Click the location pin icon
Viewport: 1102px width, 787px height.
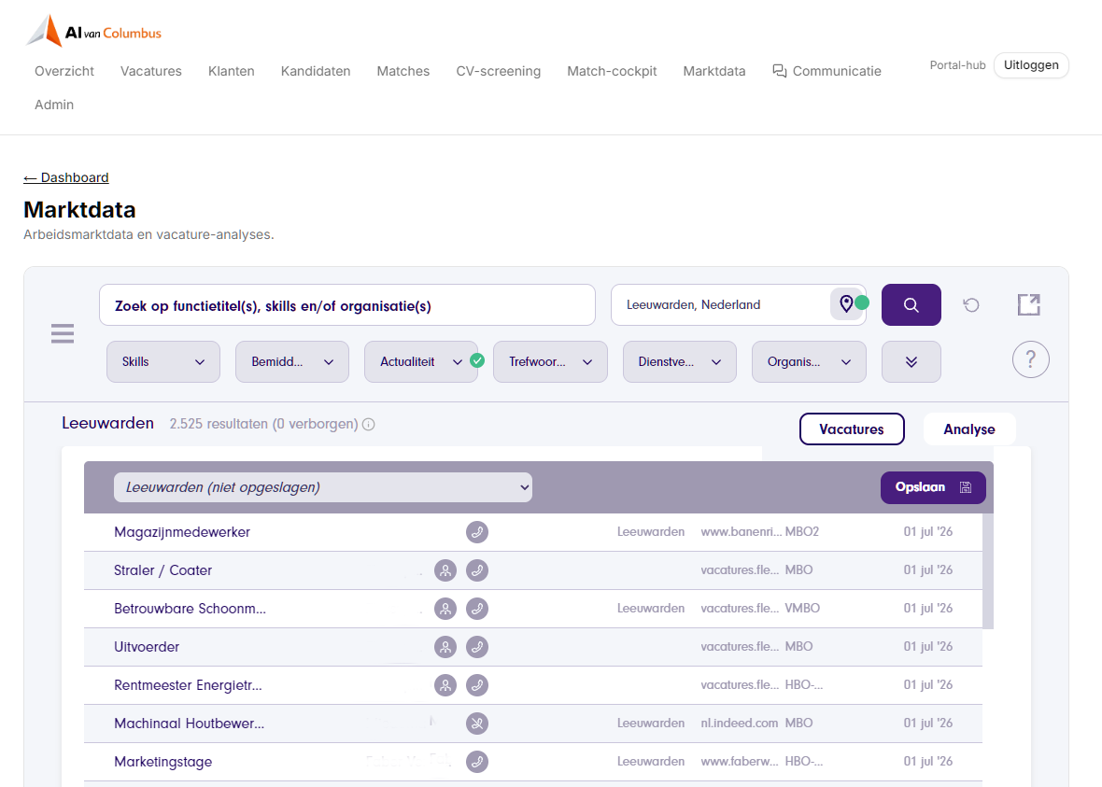click(x=846, y=304)
